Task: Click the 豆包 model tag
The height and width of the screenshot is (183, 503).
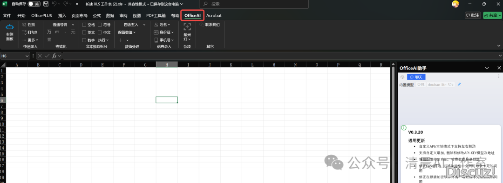Action: (x=421, y=85)
